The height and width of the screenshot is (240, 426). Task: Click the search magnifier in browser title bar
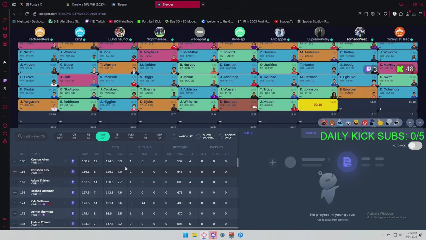click(401, 4)
